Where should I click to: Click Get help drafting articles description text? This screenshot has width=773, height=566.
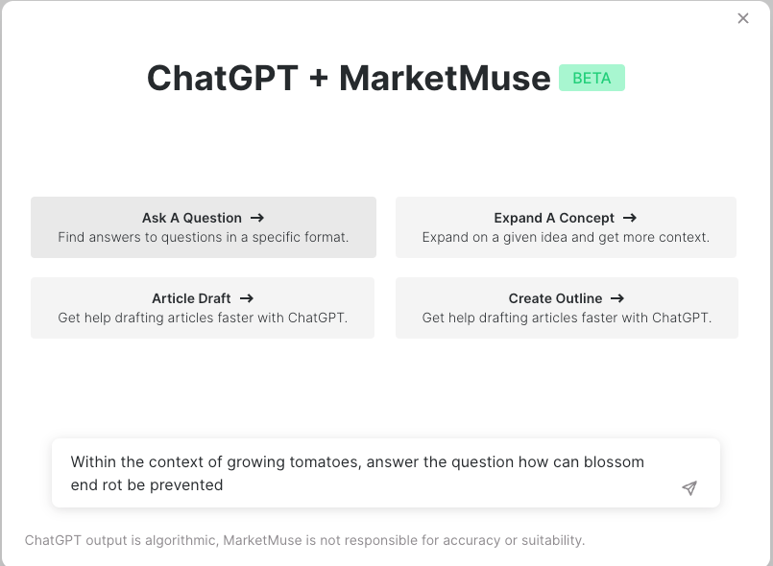pyautogui.click(x=203, y=318)
